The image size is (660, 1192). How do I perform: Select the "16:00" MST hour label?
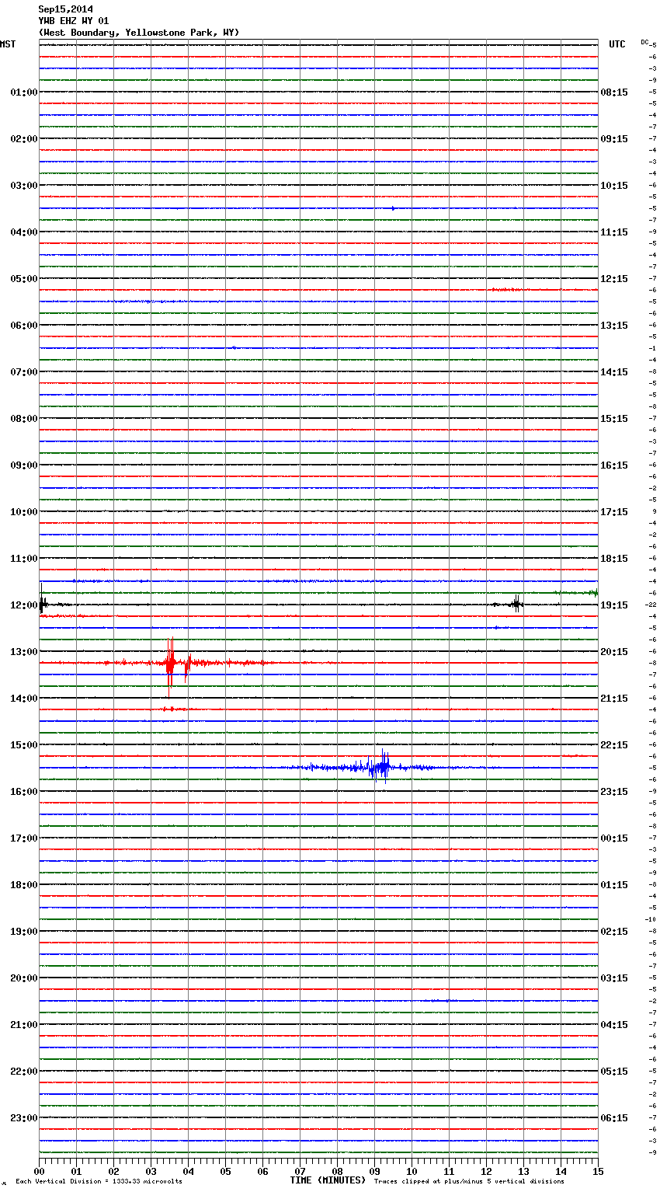pyautogui.click(x=23, y=792)
